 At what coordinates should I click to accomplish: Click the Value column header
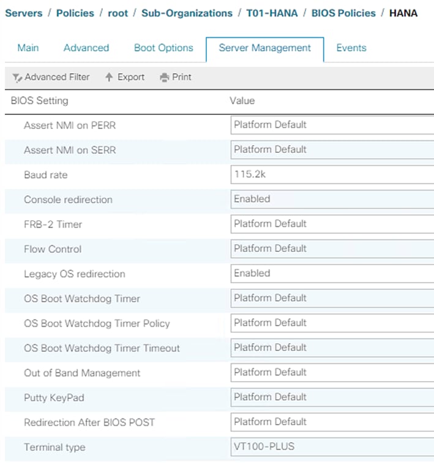click(x=242, y=100)
